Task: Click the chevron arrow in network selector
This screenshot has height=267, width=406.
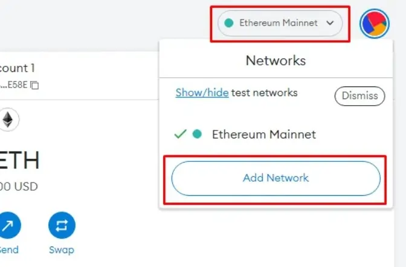Action: pyautogui.click(x=330, y=23)
